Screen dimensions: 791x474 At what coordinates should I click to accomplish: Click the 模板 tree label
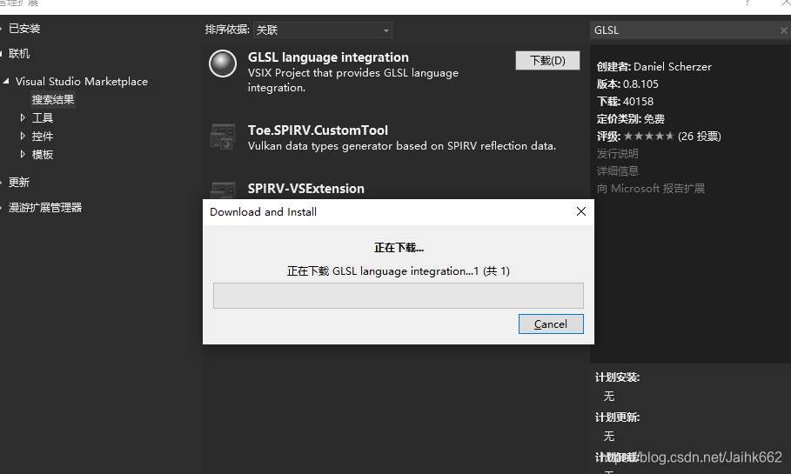pos(43,154)
